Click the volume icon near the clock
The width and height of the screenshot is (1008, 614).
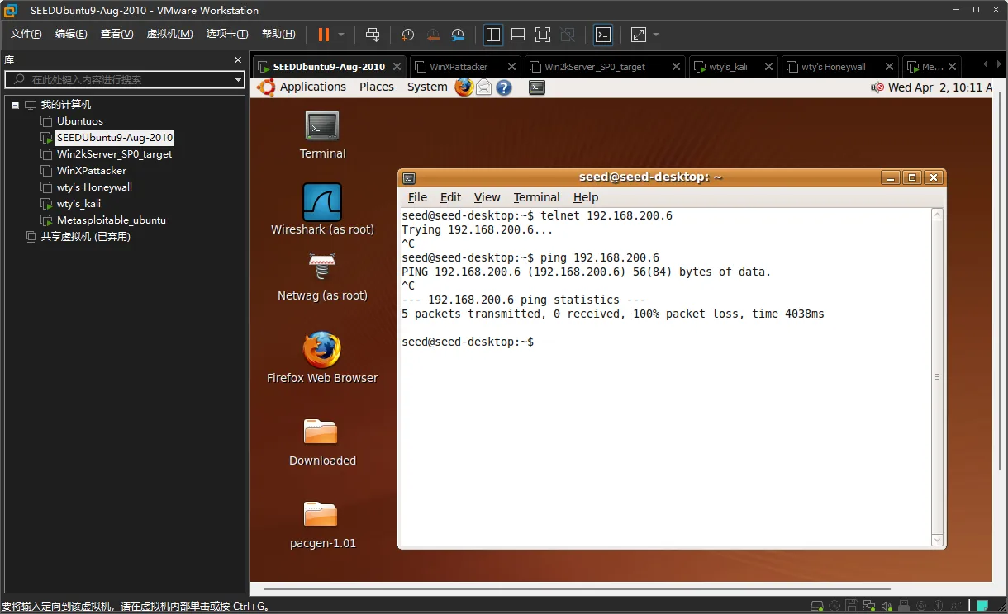pyautogui.click(x=877, y=87)
